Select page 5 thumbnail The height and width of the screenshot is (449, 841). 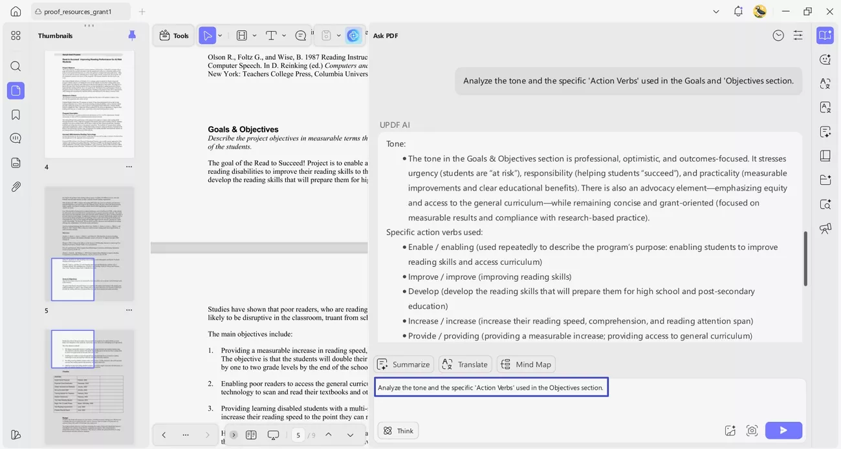[89, 244]
